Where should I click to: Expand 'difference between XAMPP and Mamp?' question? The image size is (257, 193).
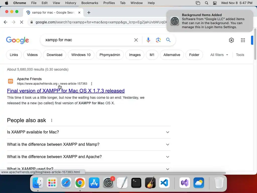pos(89,144)
